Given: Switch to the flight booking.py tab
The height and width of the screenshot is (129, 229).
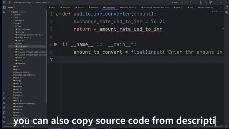Looking at the screenshot, I should [x=205, y=8].
